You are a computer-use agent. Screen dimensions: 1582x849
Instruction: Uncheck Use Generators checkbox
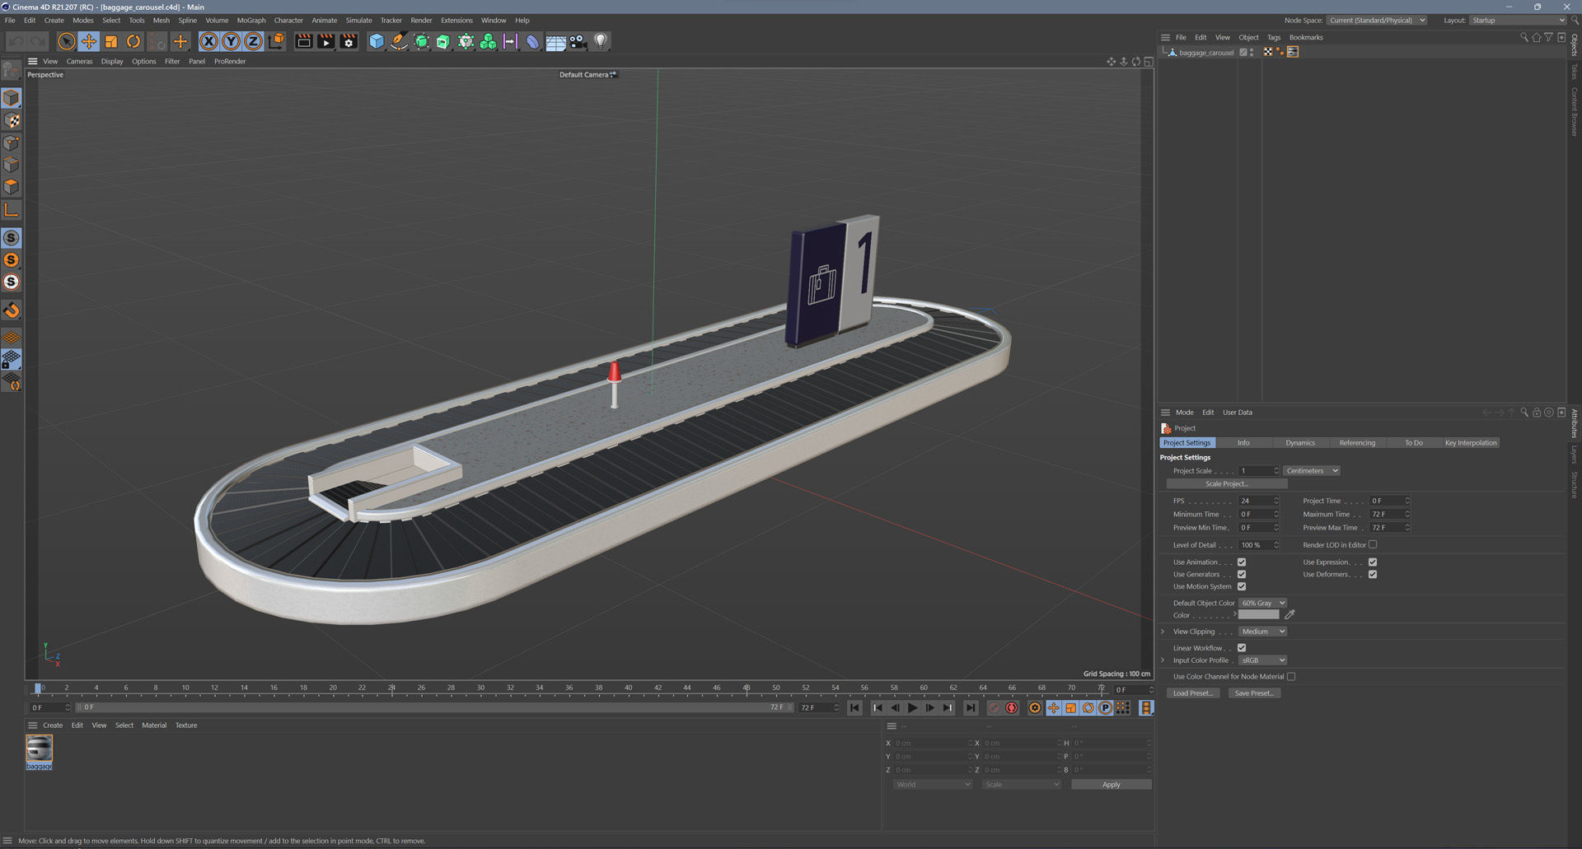pyautogui.click(x=1242, y=575)
